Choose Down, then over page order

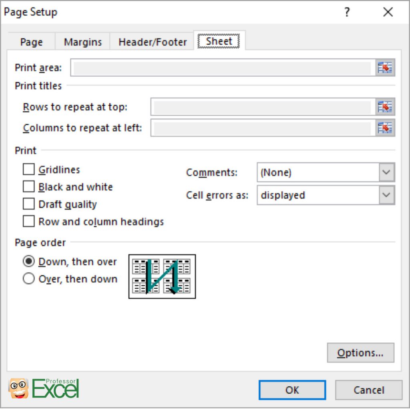tap(28, 261)
